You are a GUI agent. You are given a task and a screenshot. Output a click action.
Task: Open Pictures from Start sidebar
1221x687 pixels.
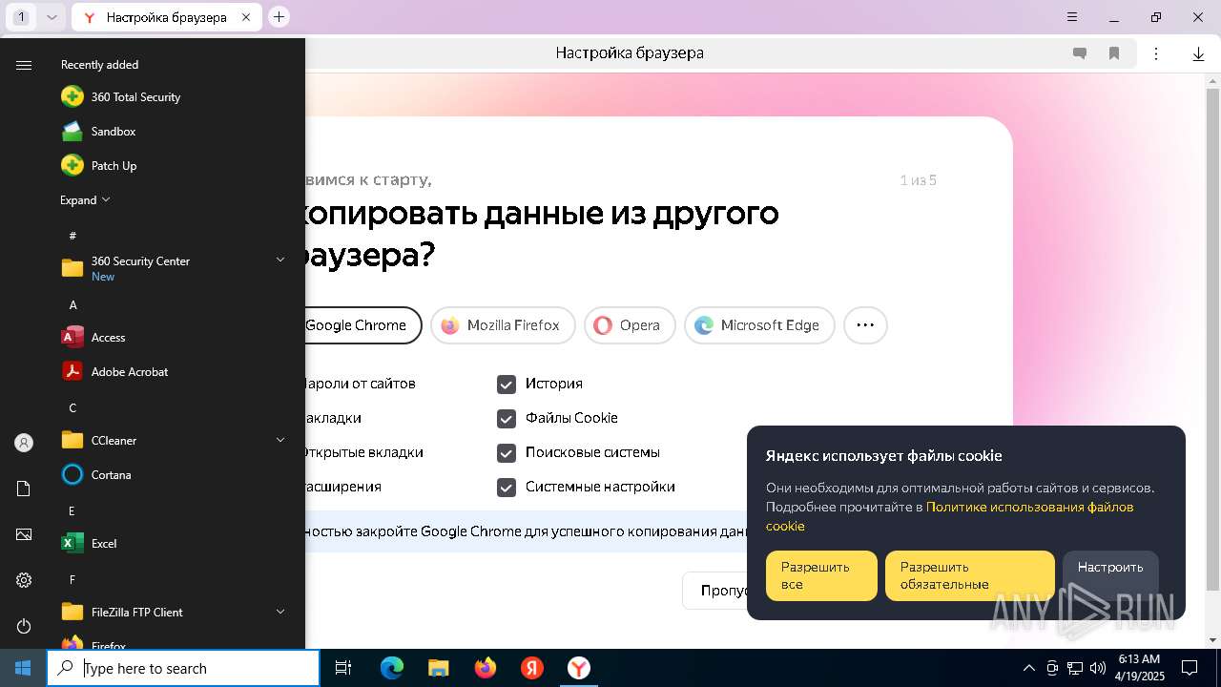[24, 534]
